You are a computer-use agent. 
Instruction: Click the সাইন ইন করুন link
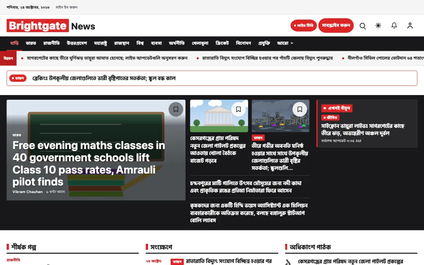66,7
